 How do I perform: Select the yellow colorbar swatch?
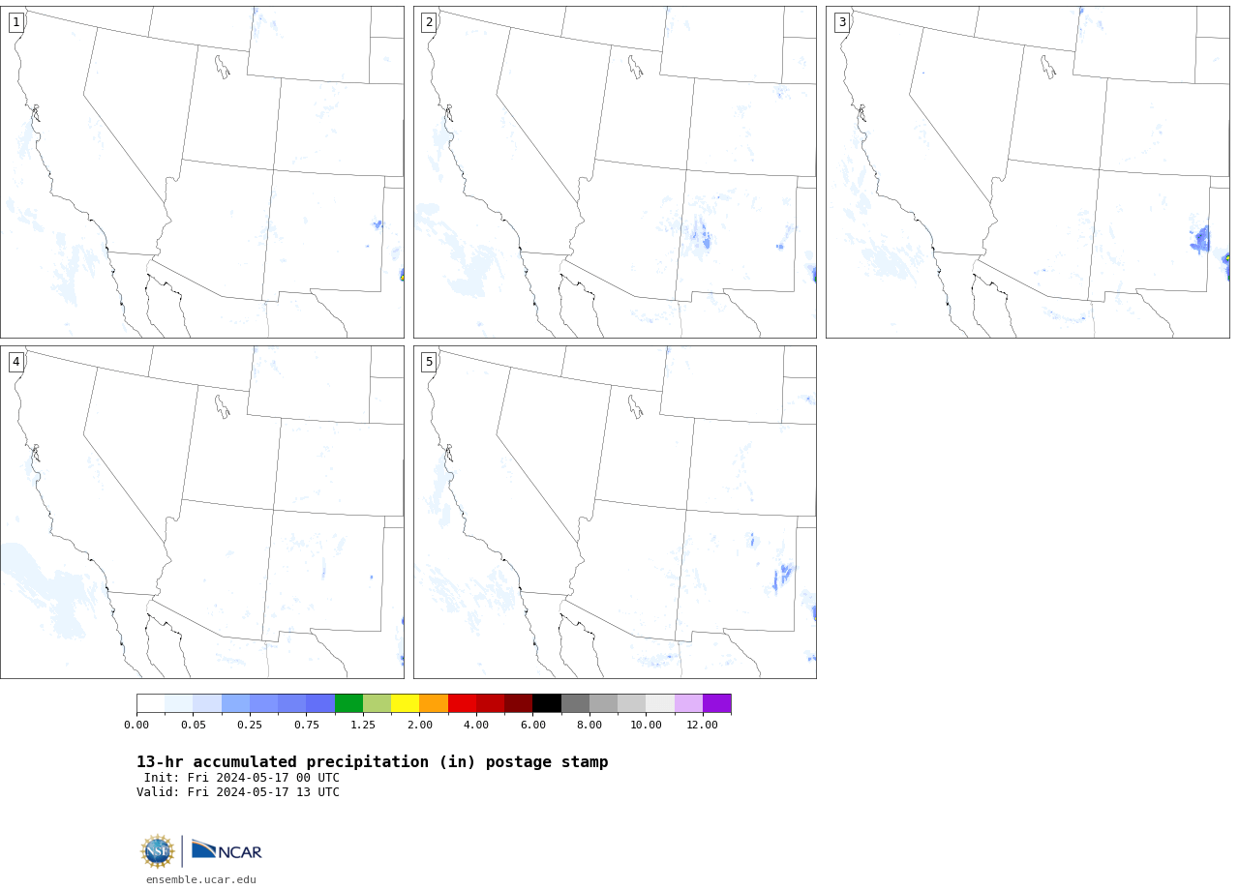pyautogui.click(x=406, y=703)
